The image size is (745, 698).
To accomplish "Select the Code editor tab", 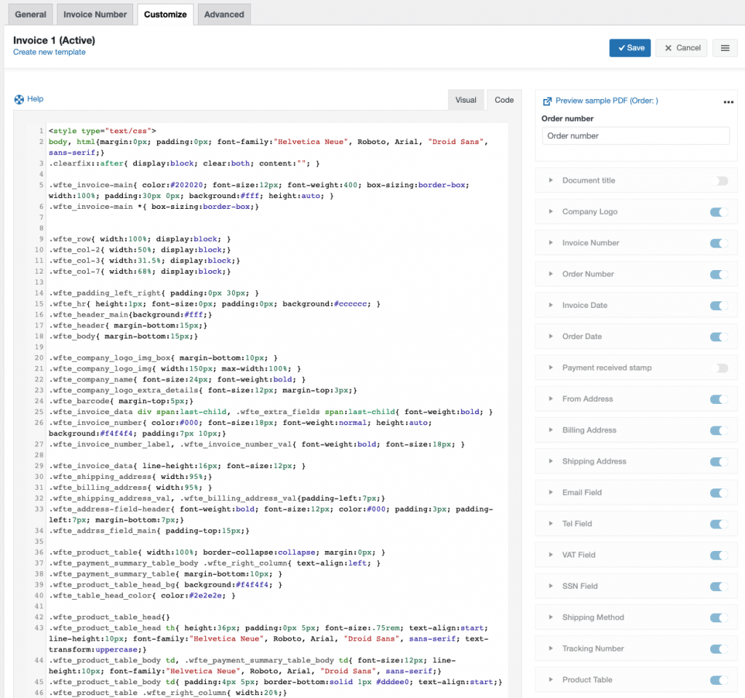I will (504, 100).
